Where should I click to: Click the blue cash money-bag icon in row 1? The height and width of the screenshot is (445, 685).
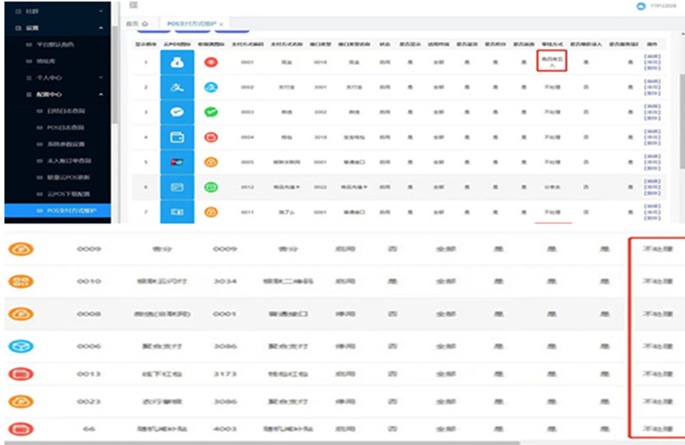(x=178, y=62)
